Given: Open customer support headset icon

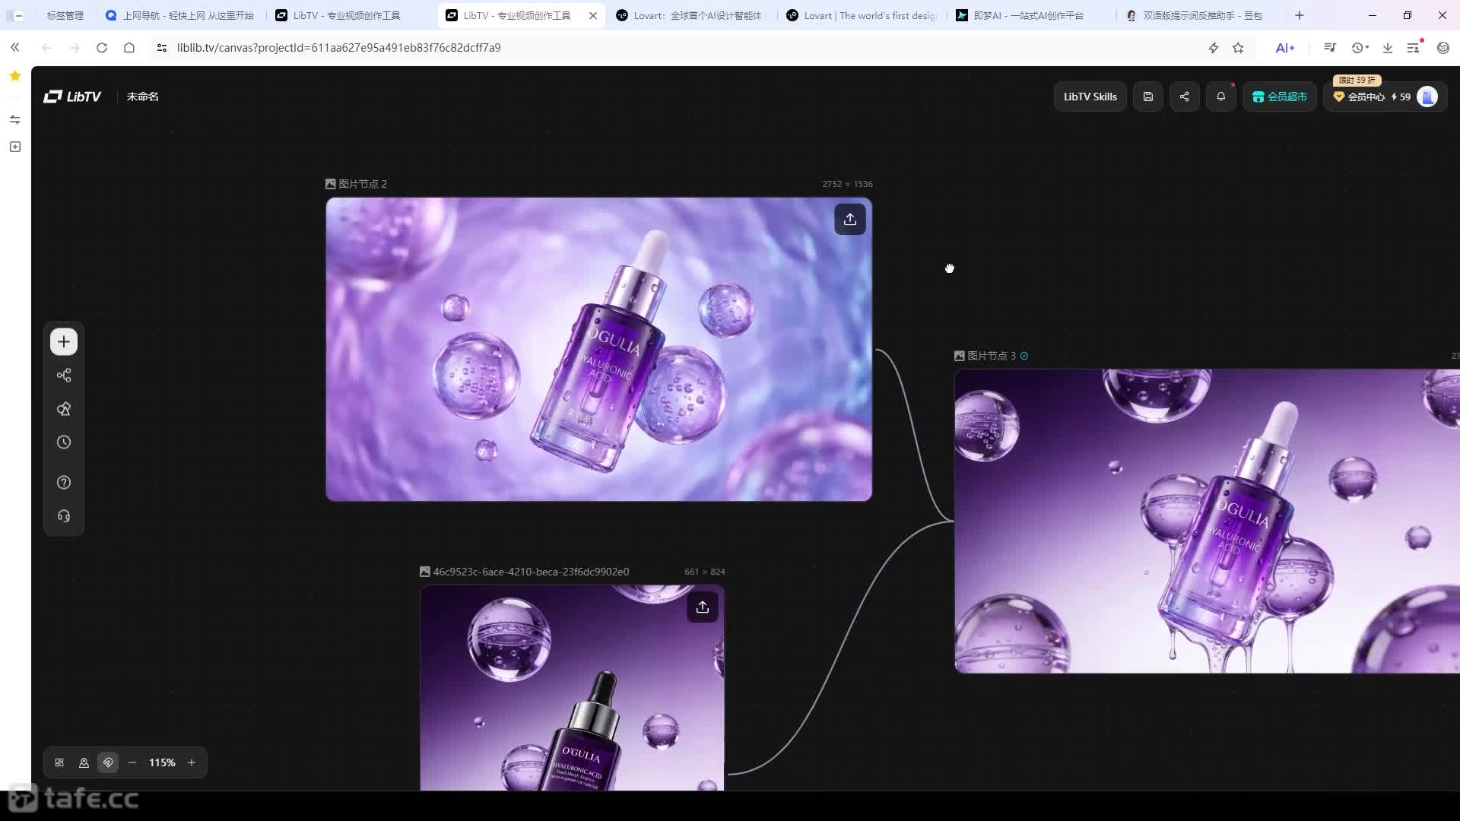Looking at the screenshot, I should (x=64, y=516).
